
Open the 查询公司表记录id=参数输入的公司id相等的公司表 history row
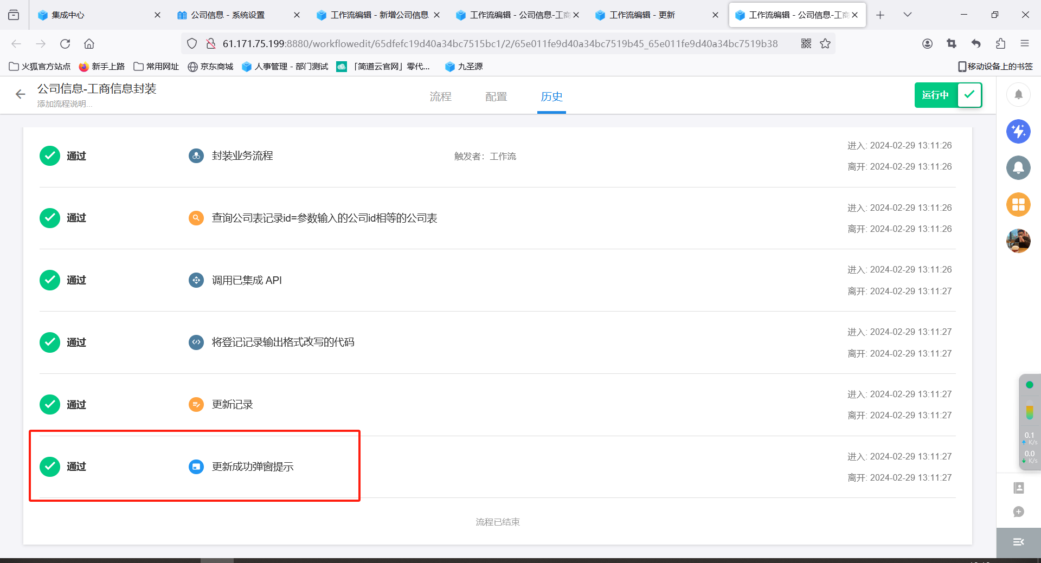point(497,218)
